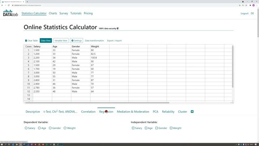
Task: Select row header 13
Action: click(28, 95)
